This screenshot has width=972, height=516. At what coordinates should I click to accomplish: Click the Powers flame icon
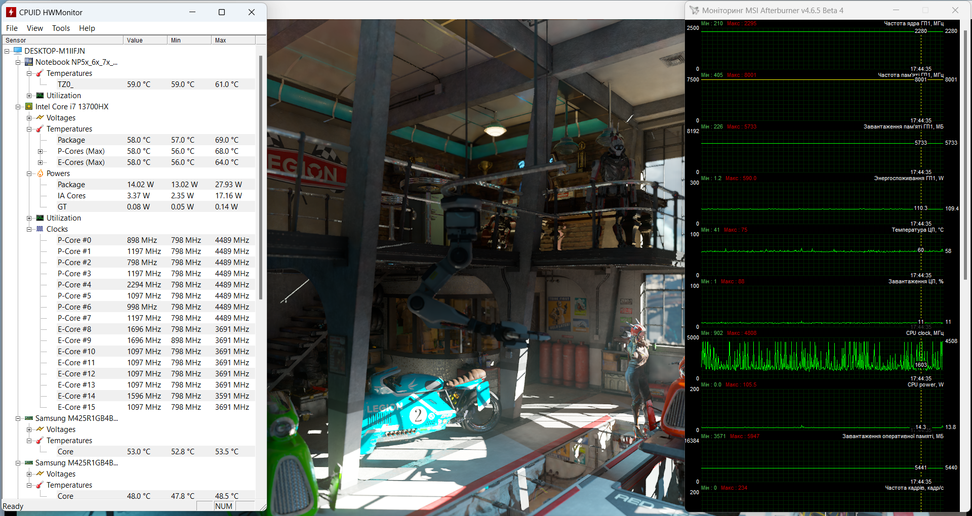click(40, 174)
